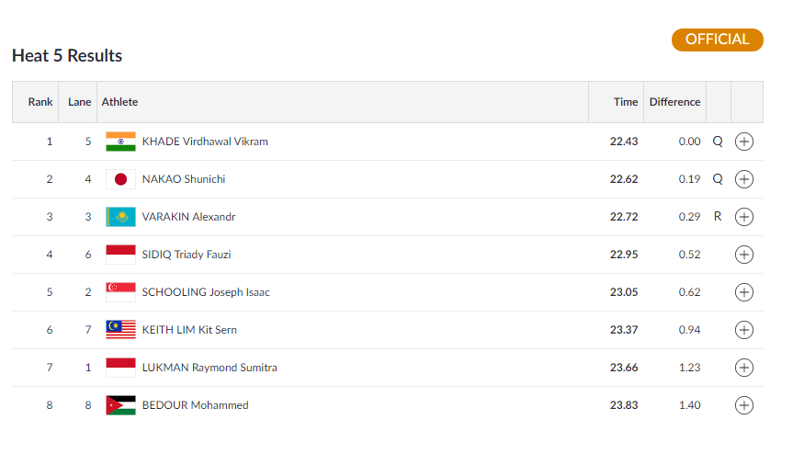Show more for SCHOOLING Joseph Isaac
The width and height of the screenshot is (793, 454).
click(x=744, y=292)
